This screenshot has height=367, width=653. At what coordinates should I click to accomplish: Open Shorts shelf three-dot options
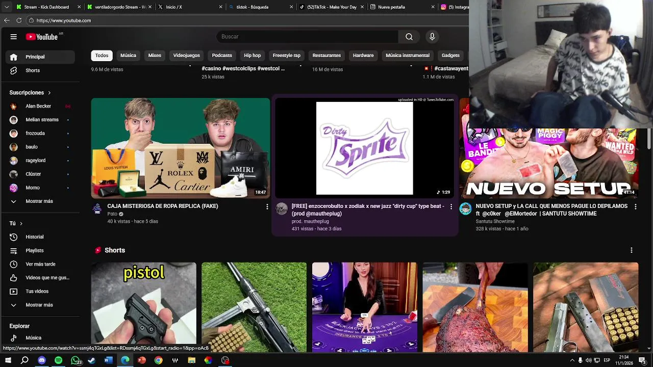(631, 250)
